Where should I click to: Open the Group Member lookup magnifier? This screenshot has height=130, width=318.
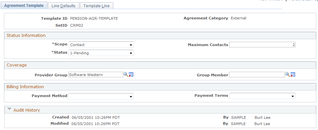[288, 75]
